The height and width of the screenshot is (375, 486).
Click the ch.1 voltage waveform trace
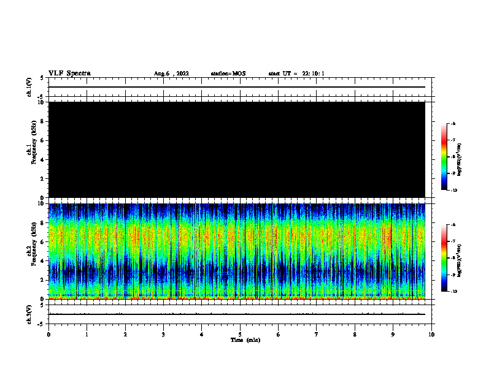tap(237, 87)
